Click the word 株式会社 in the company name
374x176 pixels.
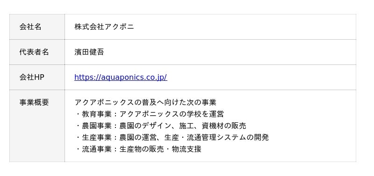point(89,27)
